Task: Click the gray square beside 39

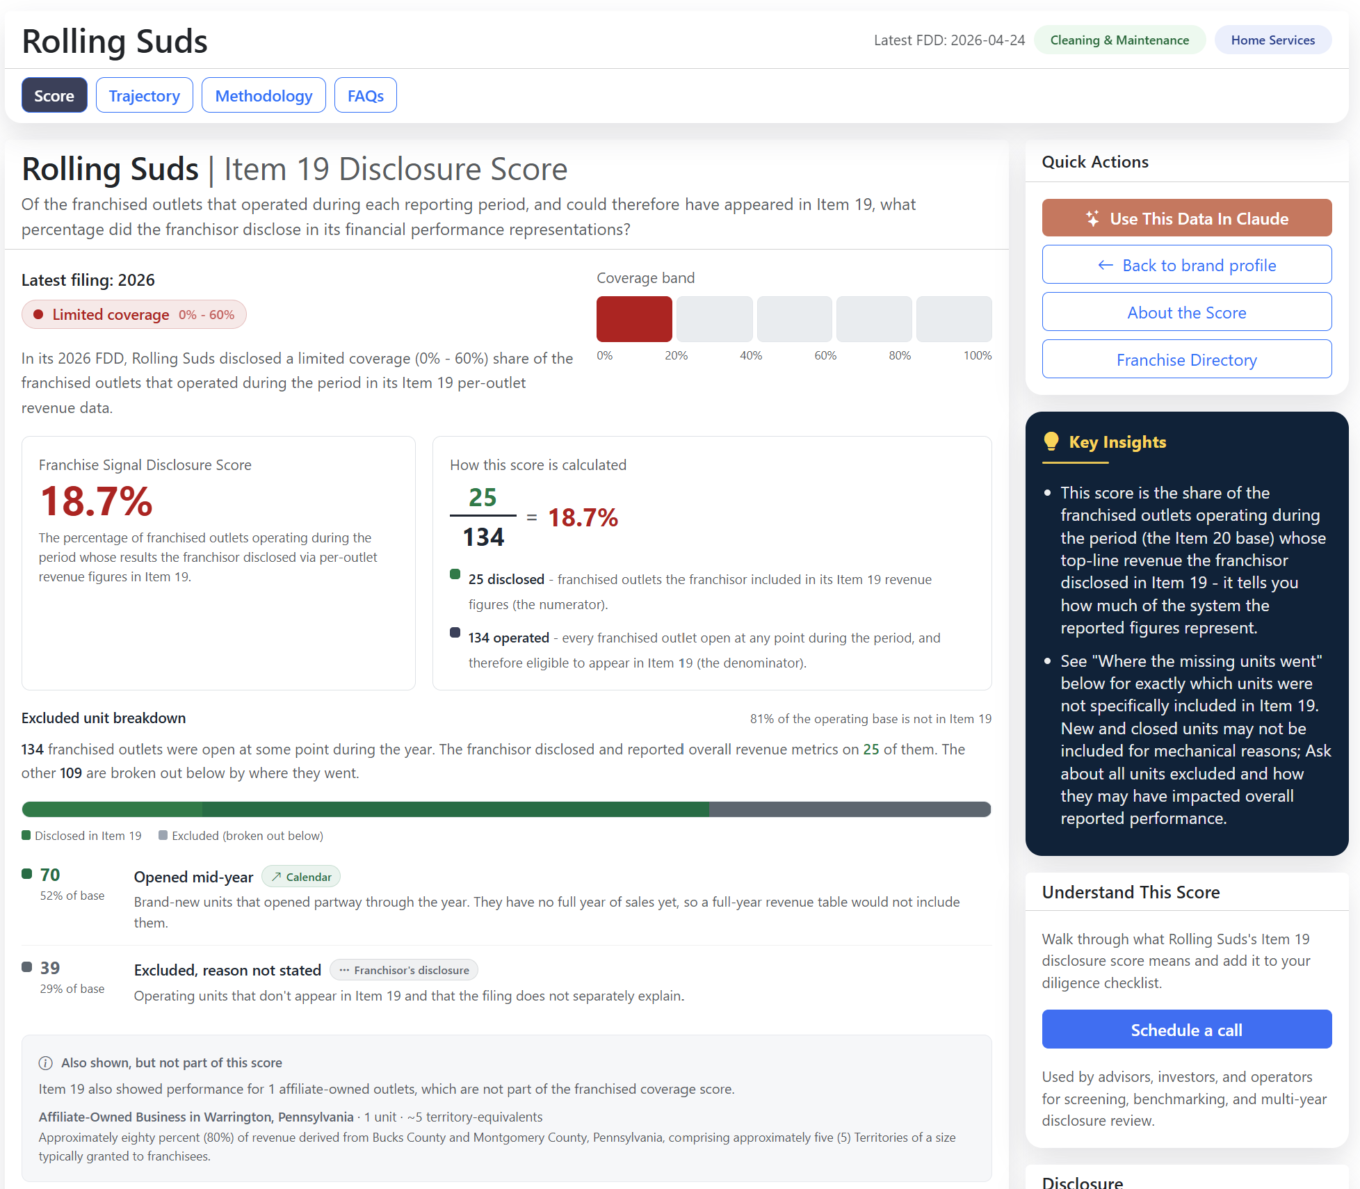Action: point(27,966)
